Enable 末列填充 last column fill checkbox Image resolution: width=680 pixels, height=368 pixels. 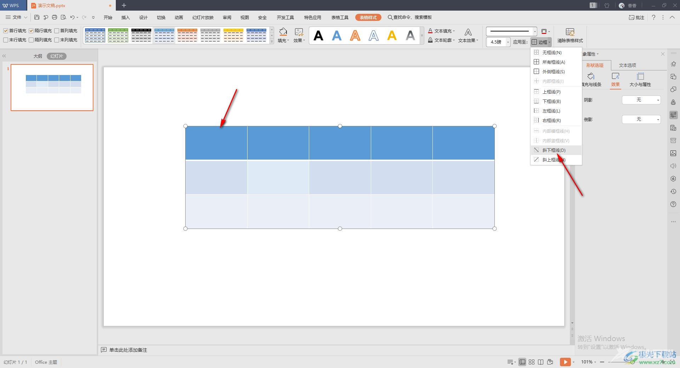coord(57,40)
